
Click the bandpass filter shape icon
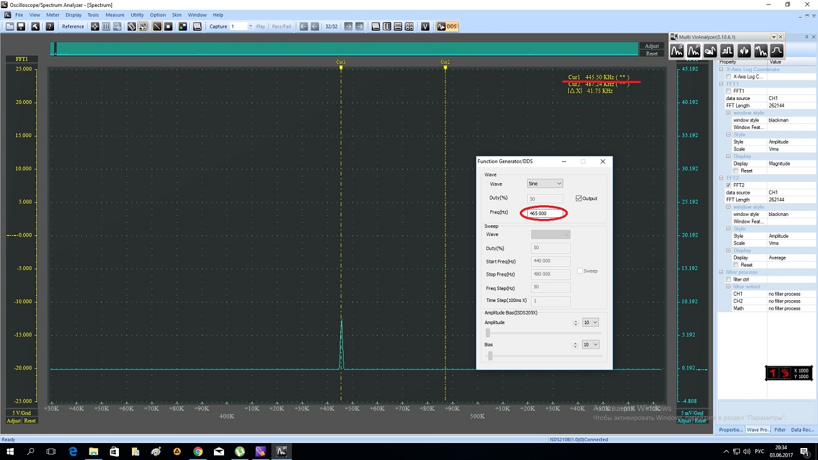(x=776, y=50)
